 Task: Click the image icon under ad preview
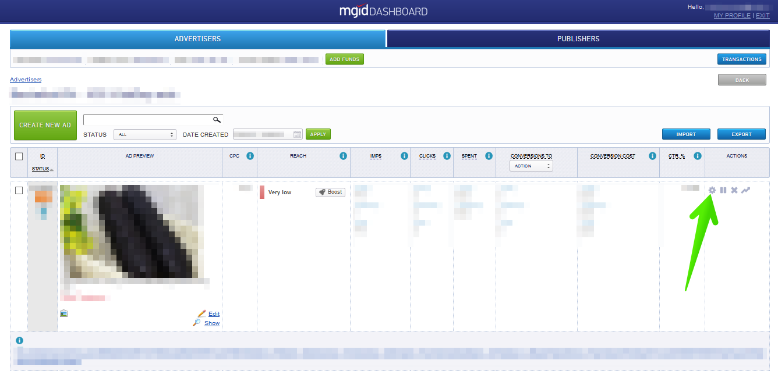click(64, 313)
